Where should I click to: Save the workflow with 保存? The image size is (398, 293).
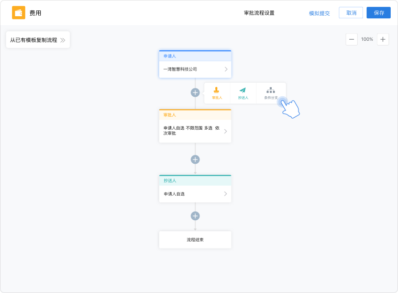[x=379, y=13]
